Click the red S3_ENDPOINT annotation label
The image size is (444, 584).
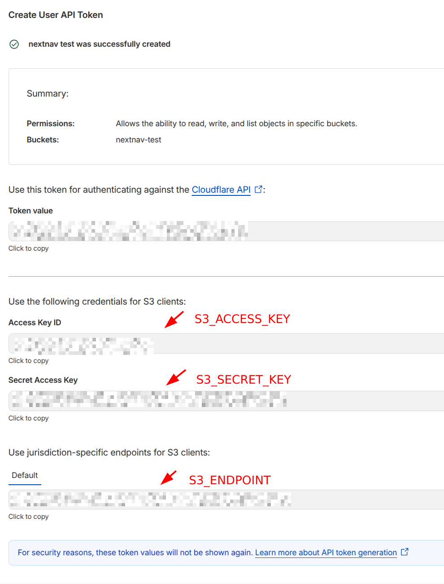coord(230,480)
